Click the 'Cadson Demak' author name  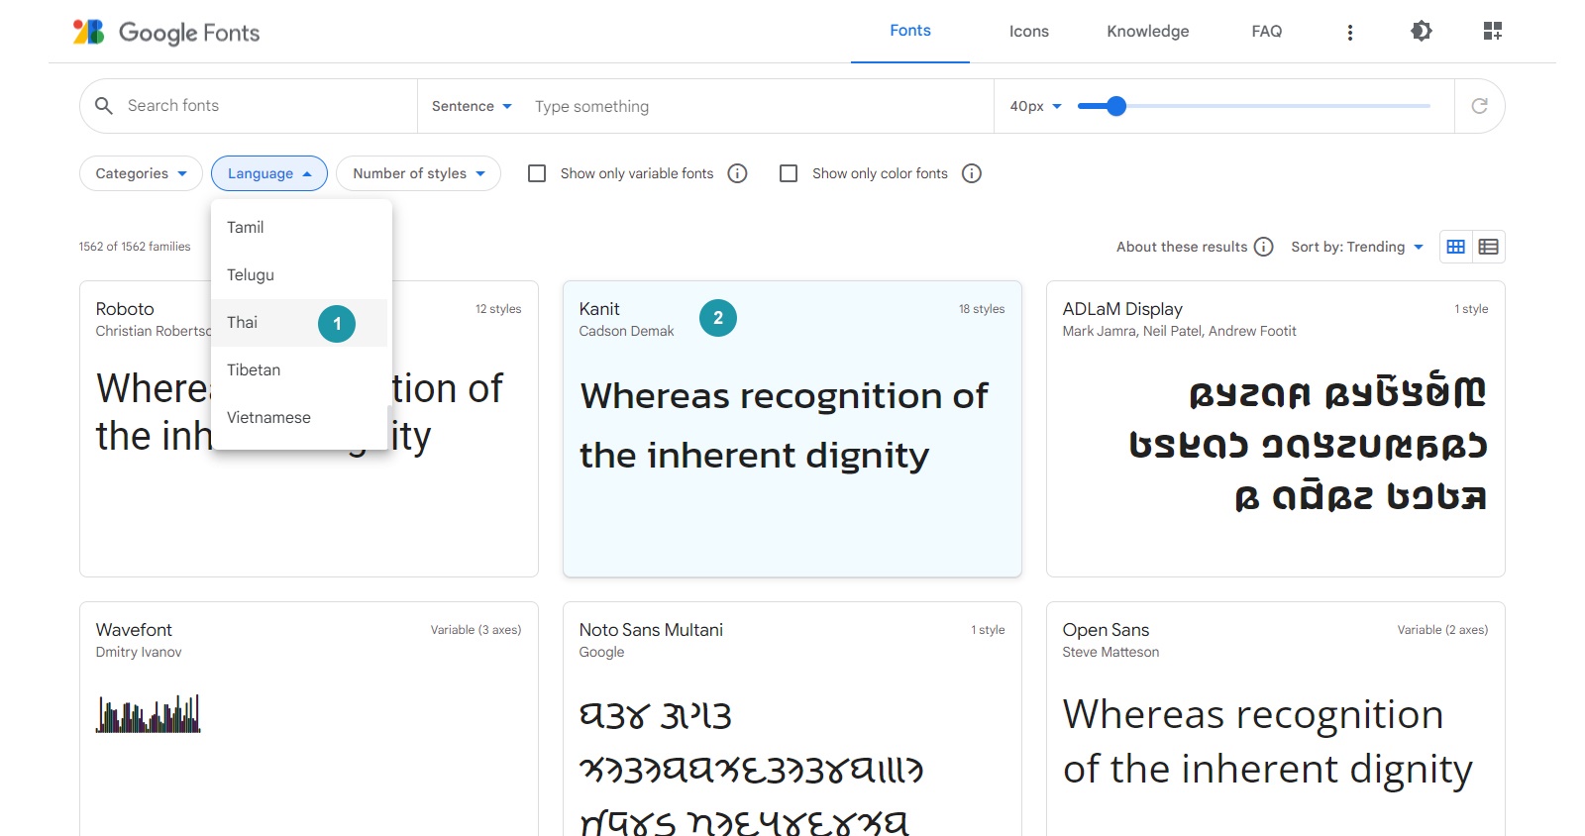pyautogui.click(x=626, y=331)
